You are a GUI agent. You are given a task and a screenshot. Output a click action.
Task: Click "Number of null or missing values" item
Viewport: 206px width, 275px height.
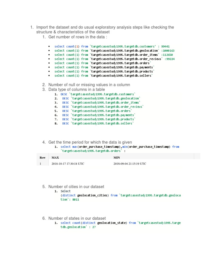[89, 85]
